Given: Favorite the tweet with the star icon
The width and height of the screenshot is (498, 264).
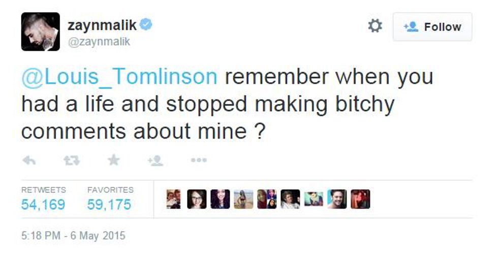Looking at the screenshot, I should click(x=113, y=160).
